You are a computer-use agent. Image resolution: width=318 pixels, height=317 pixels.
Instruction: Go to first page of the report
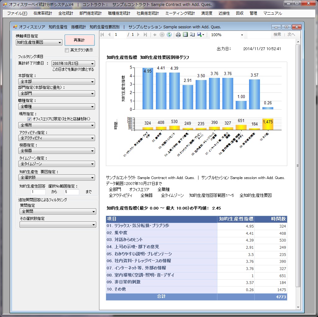click(102, 35)
